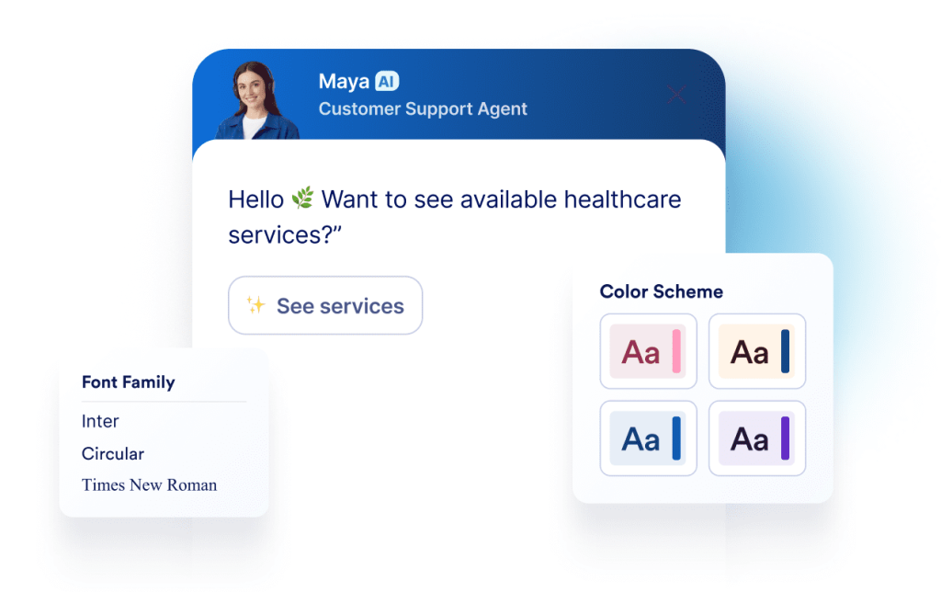
Task: Click the leaf emoji in the greeting message
Action: click(303, 197)
